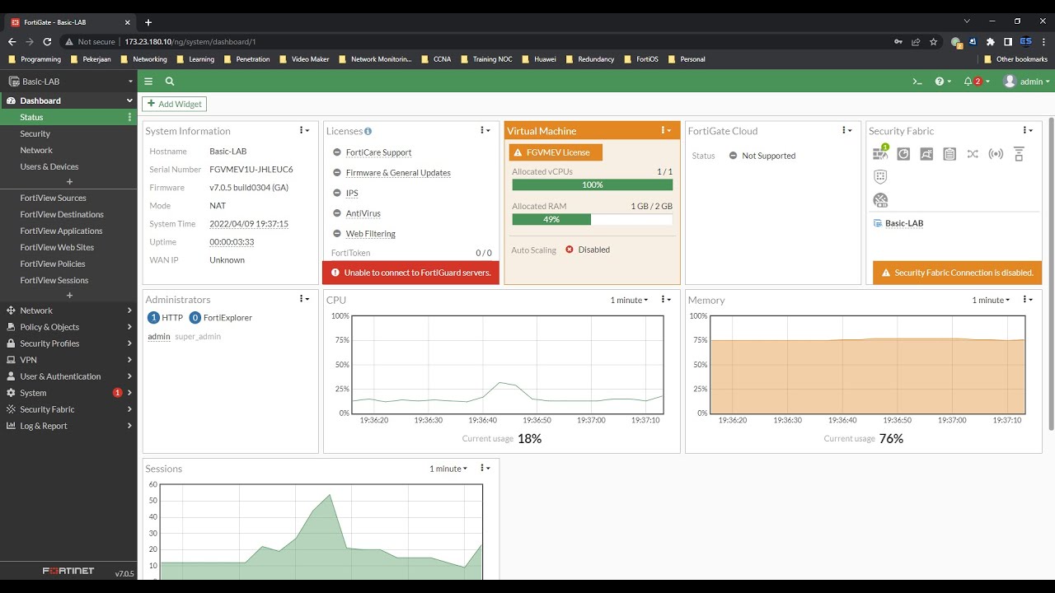Click the stacked extender icon in Security Fabric
The image size is (1055, 593).
coord(1019,154)
